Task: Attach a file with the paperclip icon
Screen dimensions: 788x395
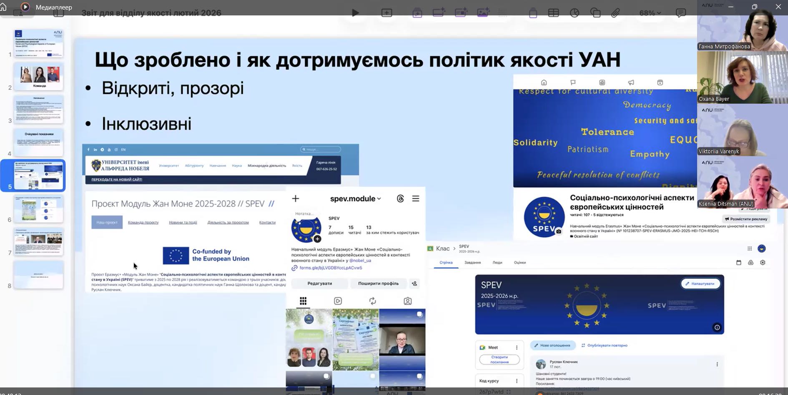Action: pyautogui.click(x=615, y=13)
